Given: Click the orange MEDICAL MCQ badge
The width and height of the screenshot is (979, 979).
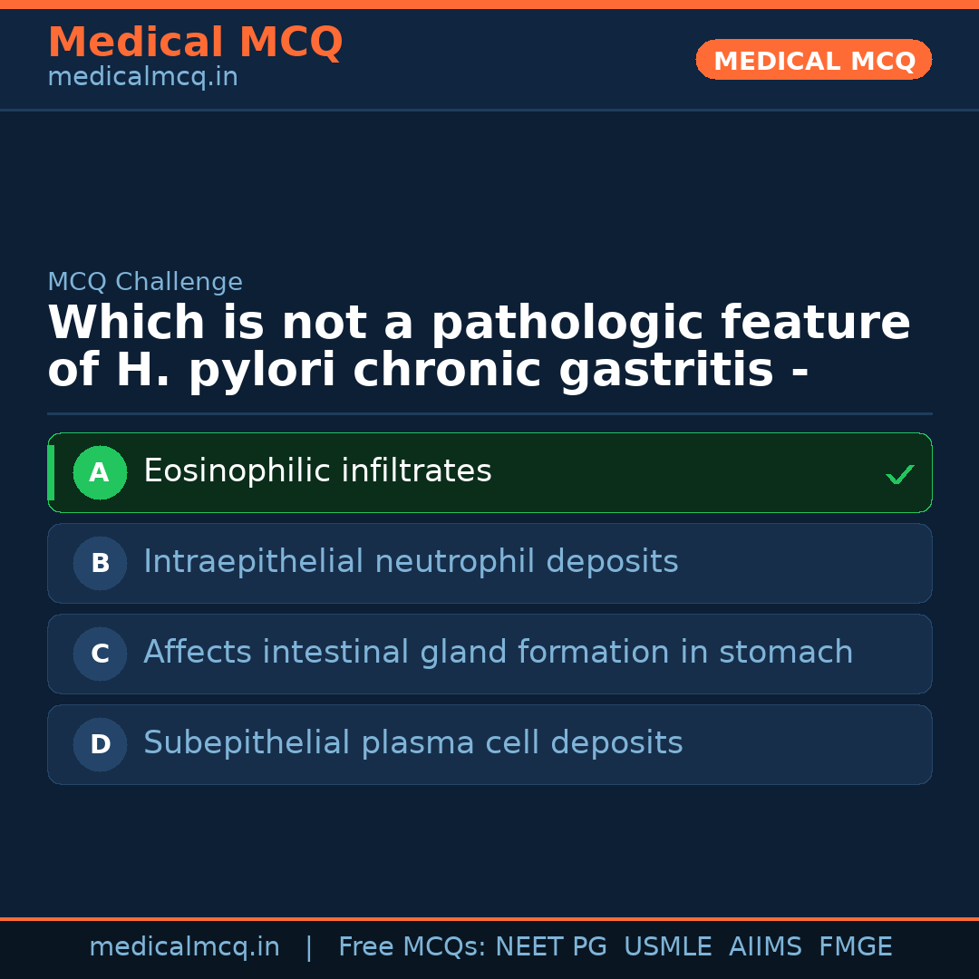Looking at the screenshot, I should point(813,60).
